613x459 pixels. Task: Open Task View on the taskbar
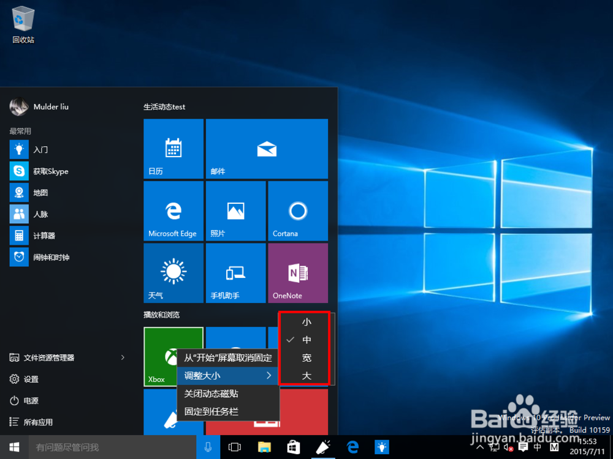tap(235, 447)
